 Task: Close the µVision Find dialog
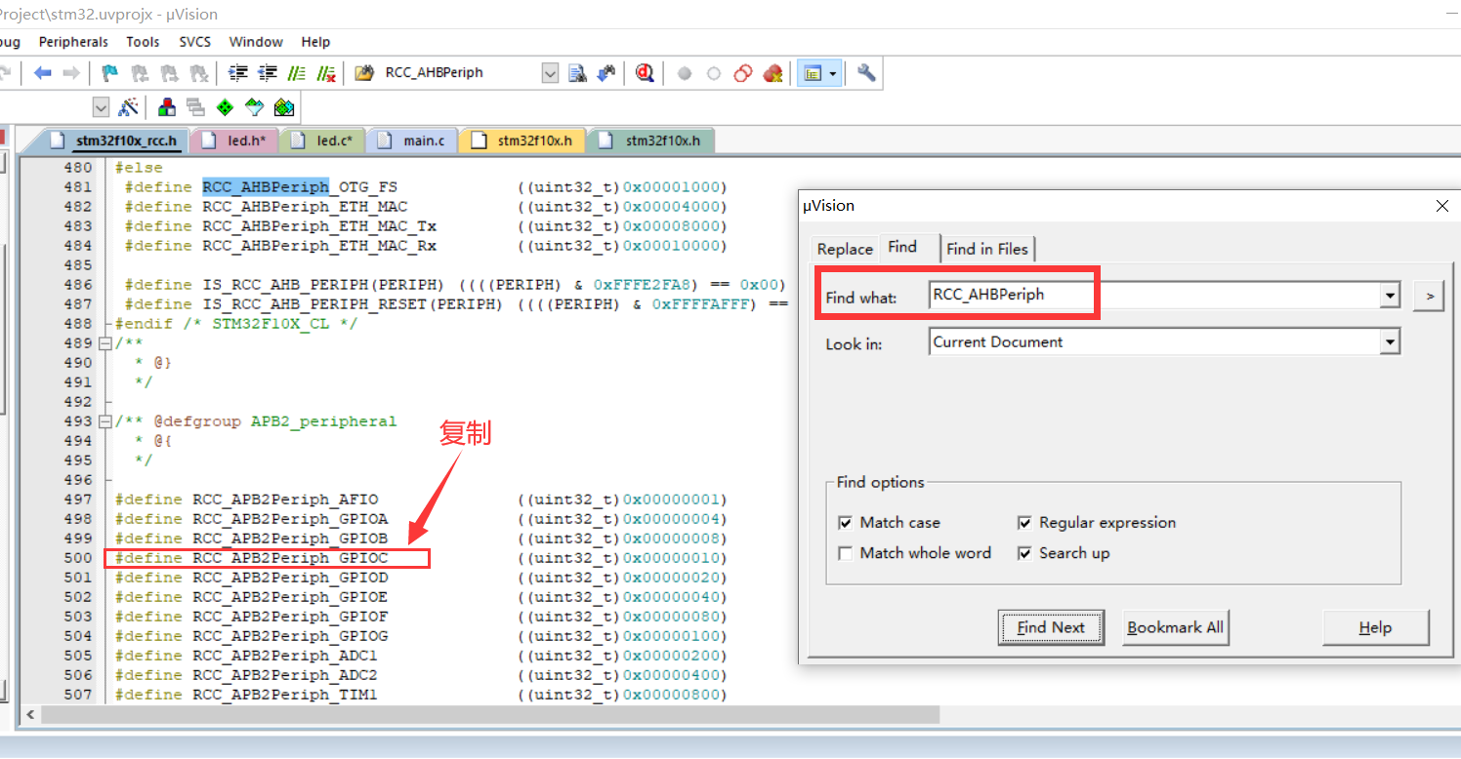click(1442, 206)
